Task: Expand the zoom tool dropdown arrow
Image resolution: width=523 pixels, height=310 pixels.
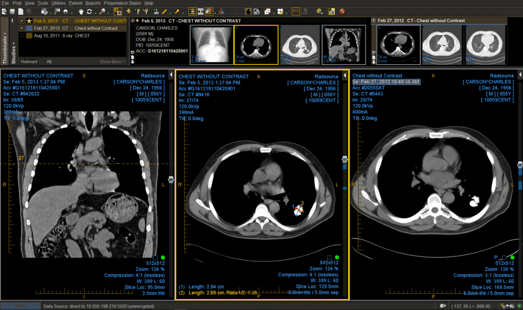Action: pos(109,12)
